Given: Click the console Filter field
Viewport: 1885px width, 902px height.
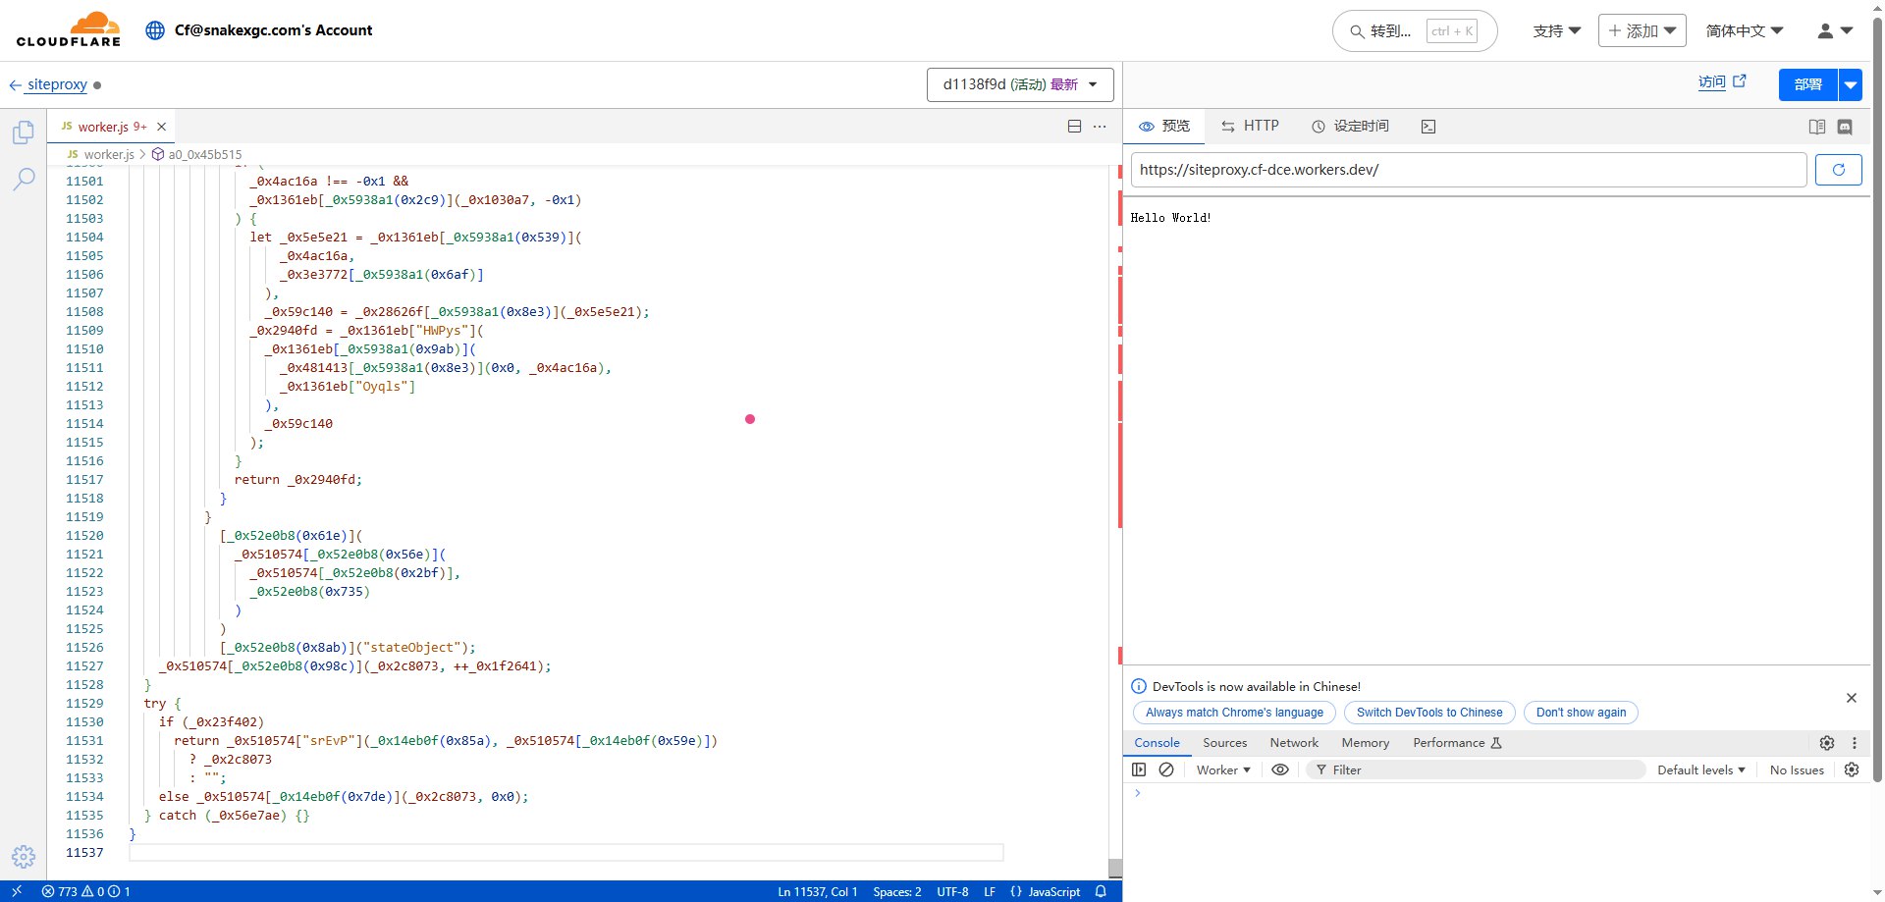Looking at the screenshot, I should (1476, 769).
